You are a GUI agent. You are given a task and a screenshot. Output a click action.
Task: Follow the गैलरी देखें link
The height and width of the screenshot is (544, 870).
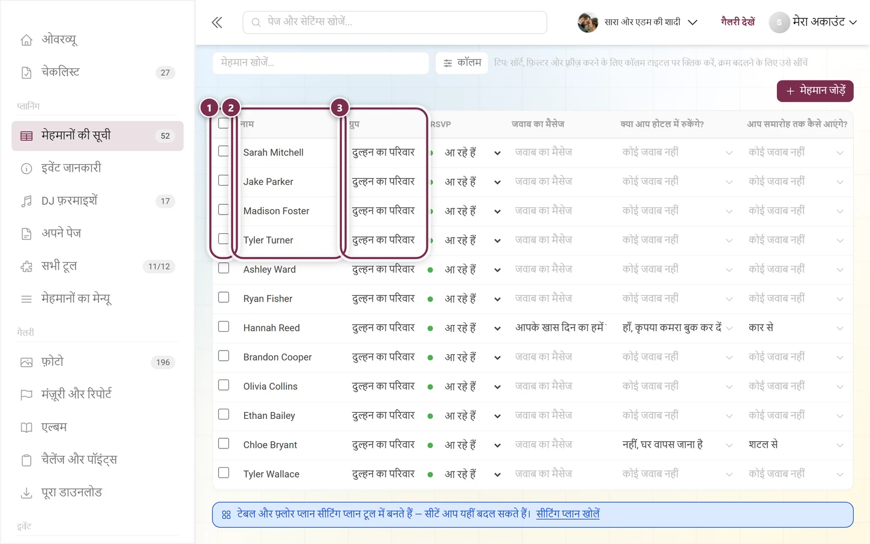738,22
